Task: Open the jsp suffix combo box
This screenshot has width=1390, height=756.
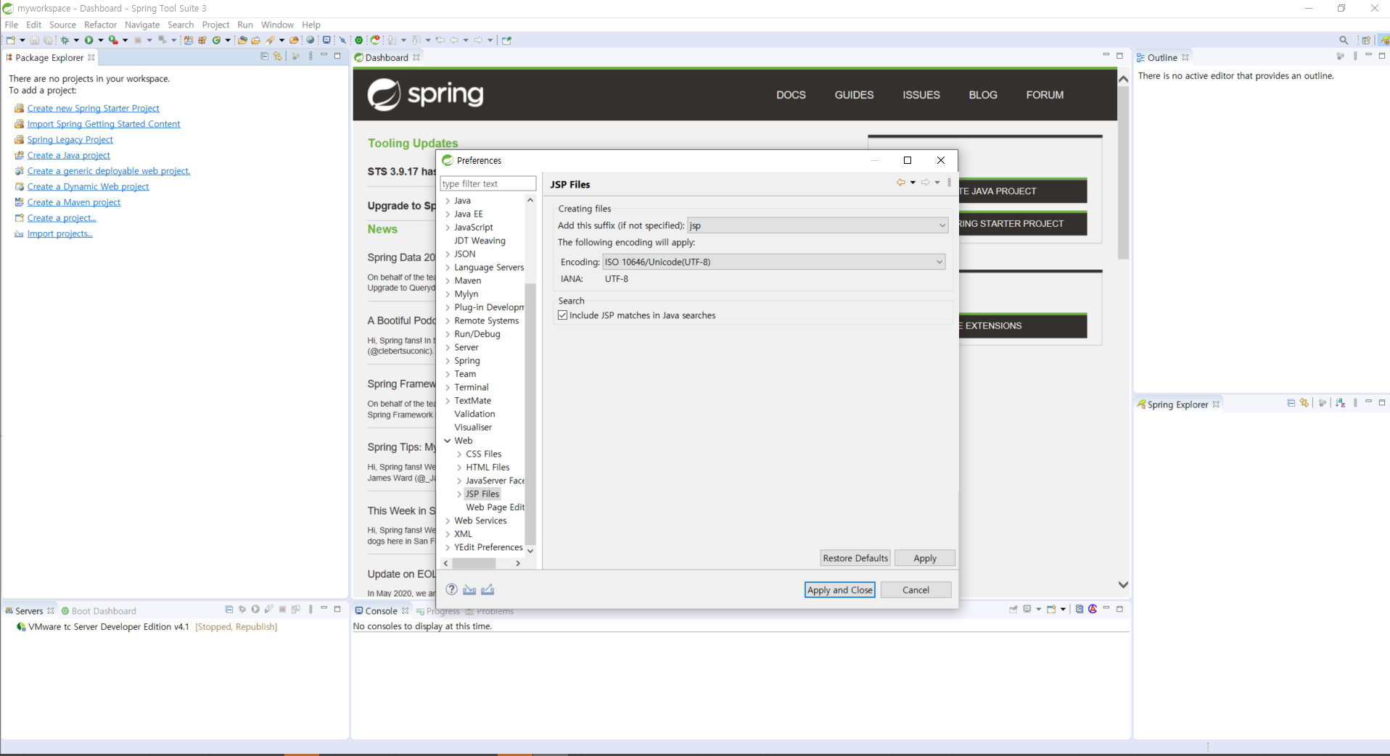Action: 818,225
